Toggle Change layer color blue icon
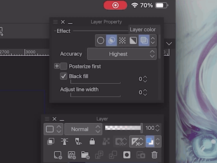The height and width of the screenshot is (163, 217). coord(150,142)
